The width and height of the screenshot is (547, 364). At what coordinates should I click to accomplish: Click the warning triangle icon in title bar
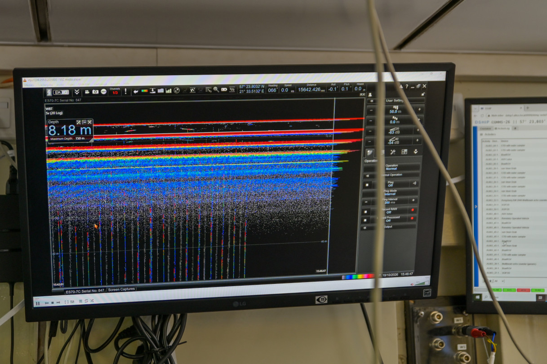click(401, 86)
